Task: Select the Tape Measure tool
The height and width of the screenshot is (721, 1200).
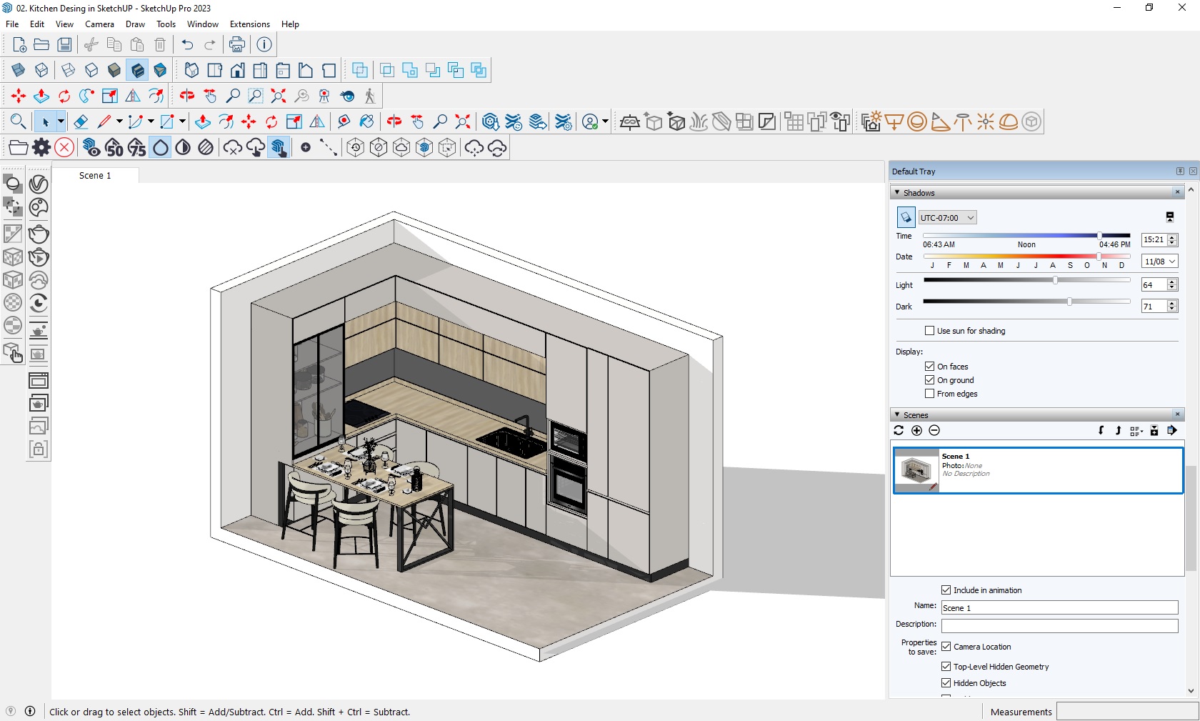Action: tap(344, 121)
